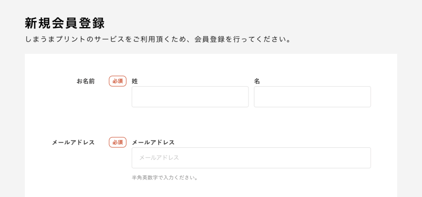Click the 入力ください ending of the hint text
Image resolution: width=422 pixels, height=197 pixels.
183,178
